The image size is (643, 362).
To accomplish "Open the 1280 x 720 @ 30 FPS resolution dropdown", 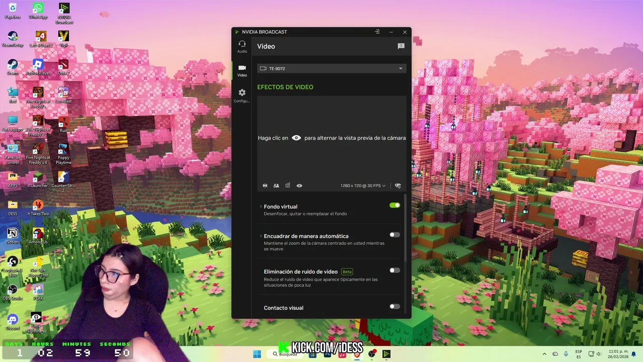I will click(363, 186).
